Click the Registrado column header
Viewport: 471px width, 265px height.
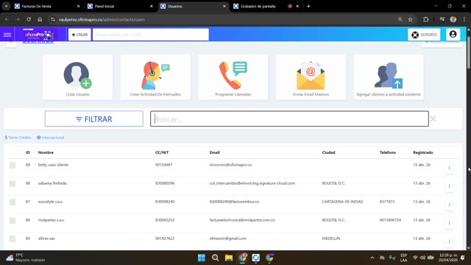click(x=422, y=152)
